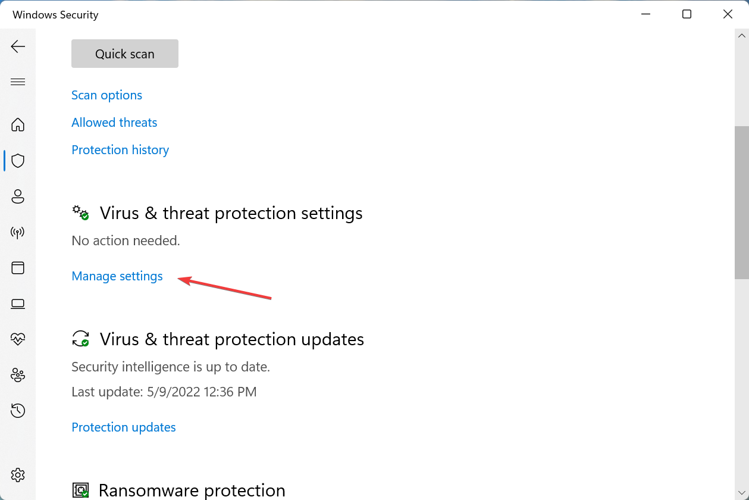Open Device security laptop icon
The image size is (749, 500).
(18, 304)
